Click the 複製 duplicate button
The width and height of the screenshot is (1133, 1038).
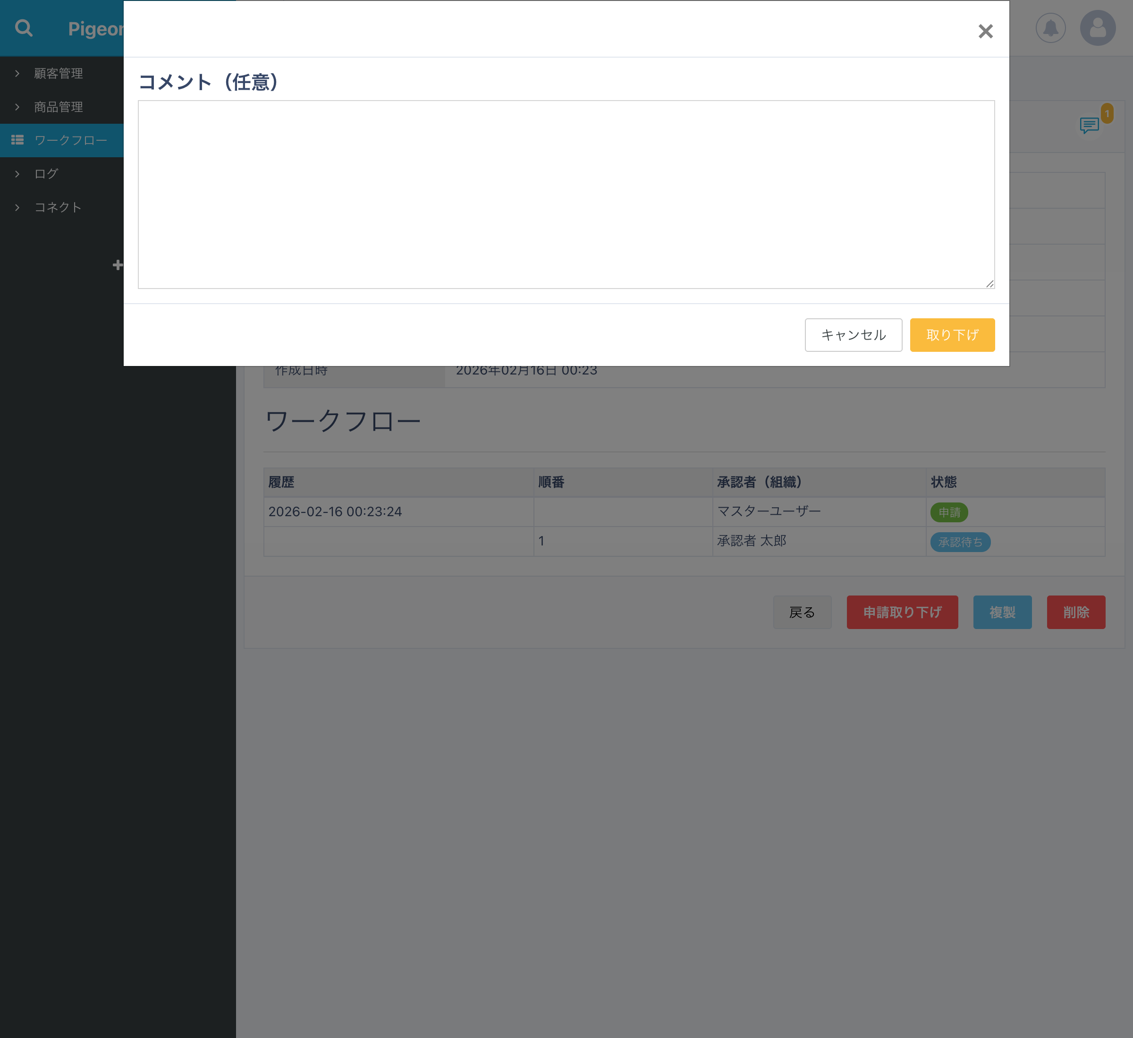pyautogui.click(x=1002, y=612)
